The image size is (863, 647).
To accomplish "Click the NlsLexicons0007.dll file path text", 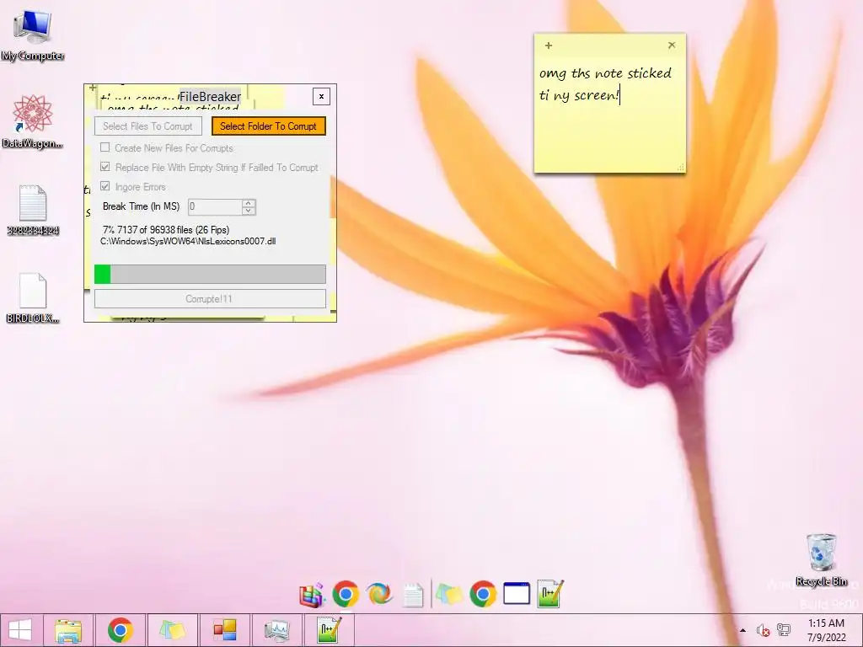I will tap(188, 241).
